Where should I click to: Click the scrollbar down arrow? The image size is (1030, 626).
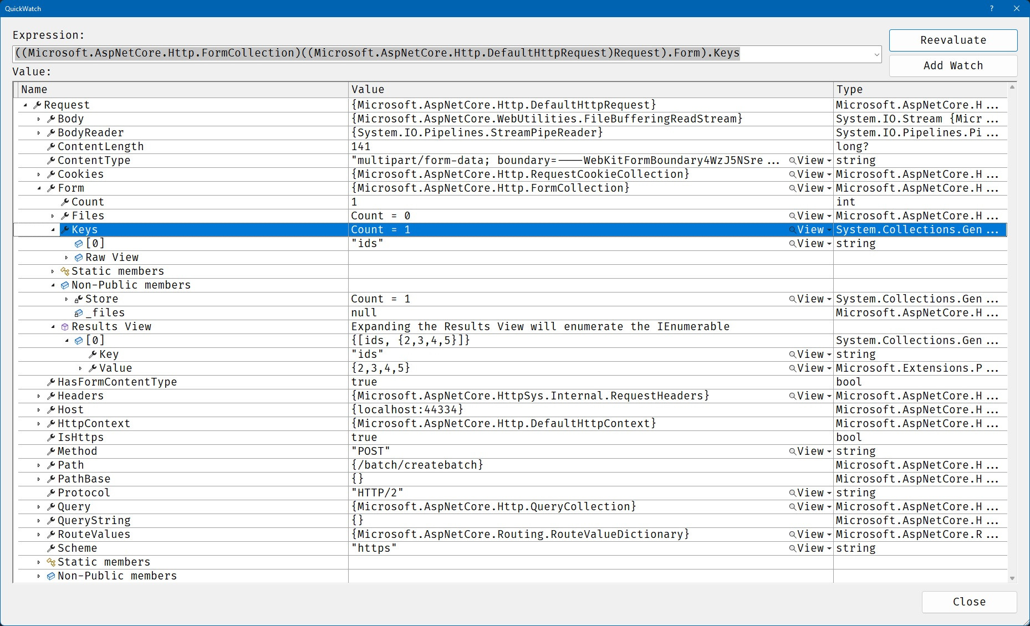[1012, 578]
